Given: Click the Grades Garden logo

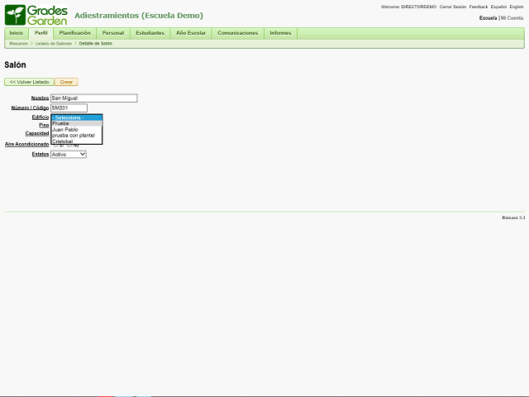Looking at the screenshot, I should pos(36,14).
